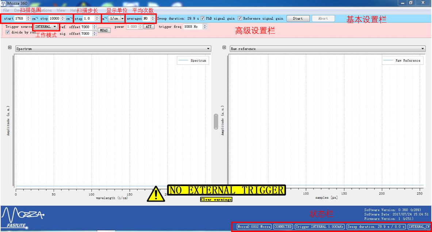432x232 pixels.
Task: Click the step value input field
Action: (89, 18)
